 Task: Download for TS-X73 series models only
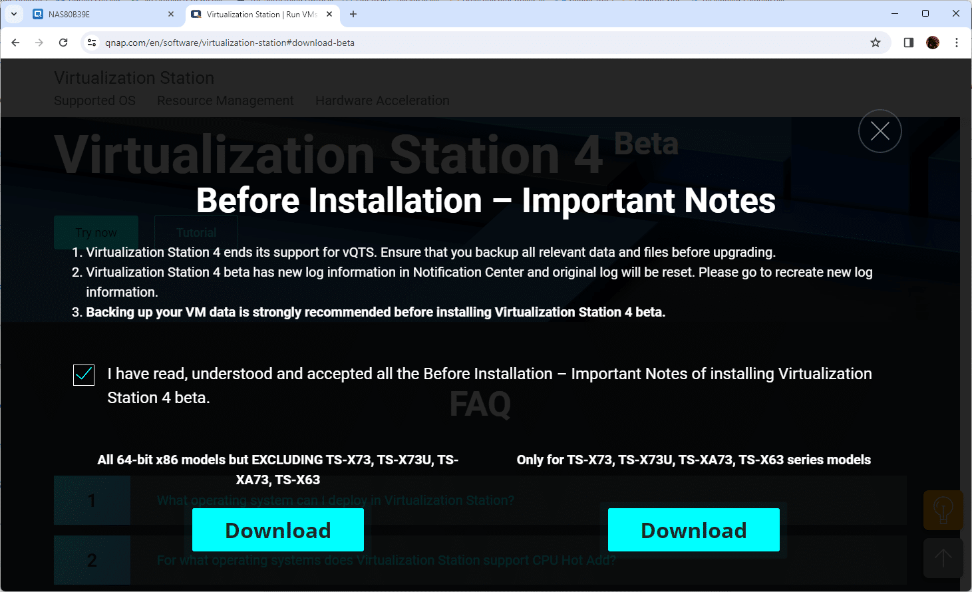coord(694,530)
